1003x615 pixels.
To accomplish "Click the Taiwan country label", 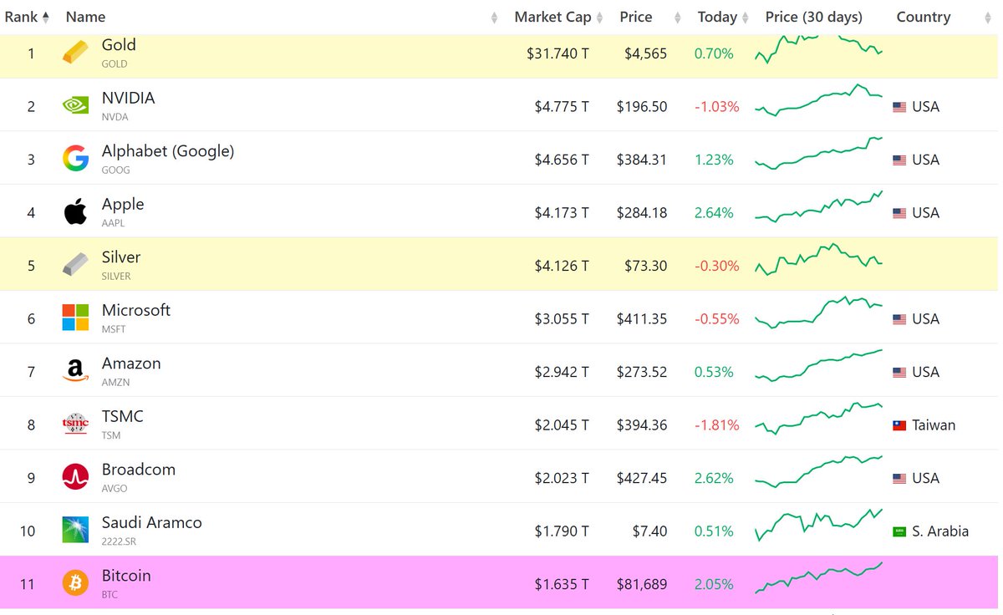I will point(934,424).
